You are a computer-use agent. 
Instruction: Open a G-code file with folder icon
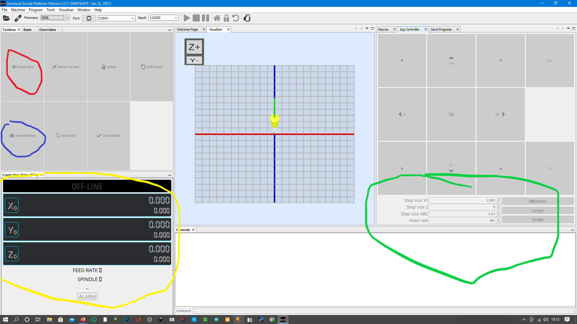(x=6, y=18)
